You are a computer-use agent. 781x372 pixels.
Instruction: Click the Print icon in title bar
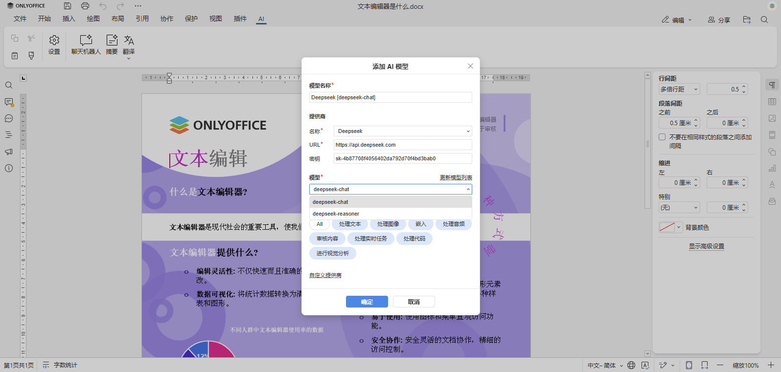coord(85,6)
